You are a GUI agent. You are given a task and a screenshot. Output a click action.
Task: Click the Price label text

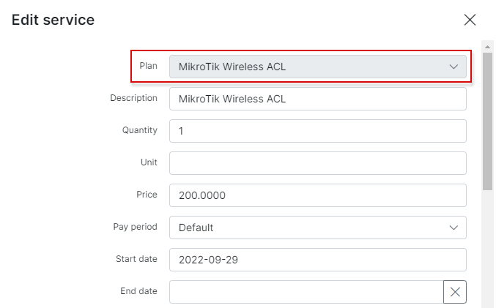pyautogui.click(x=147, y=195)
